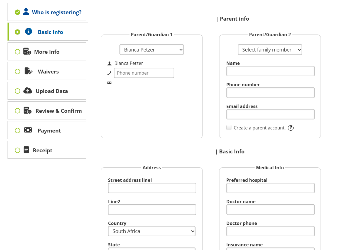Open the help question mark icon

[x=291, y=128]
